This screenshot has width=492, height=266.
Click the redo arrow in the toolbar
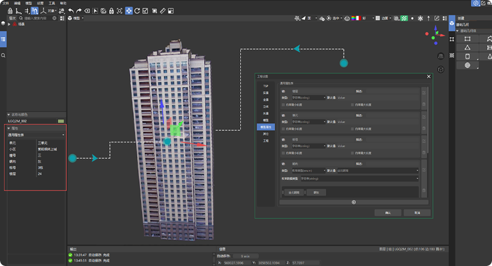tap(79, 11)
